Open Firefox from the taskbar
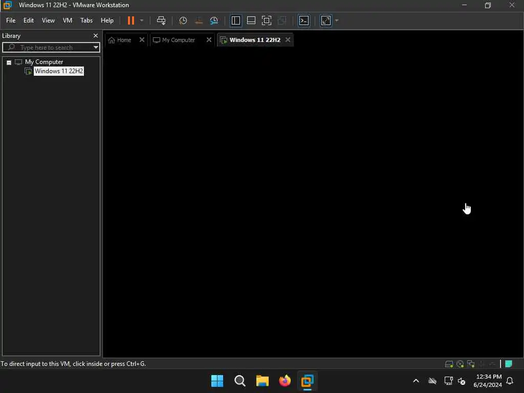 (x=285, y=381)
